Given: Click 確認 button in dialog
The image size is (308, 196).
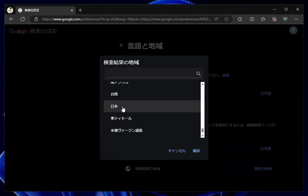Looking at the screenshot, I should click(196, 151).
